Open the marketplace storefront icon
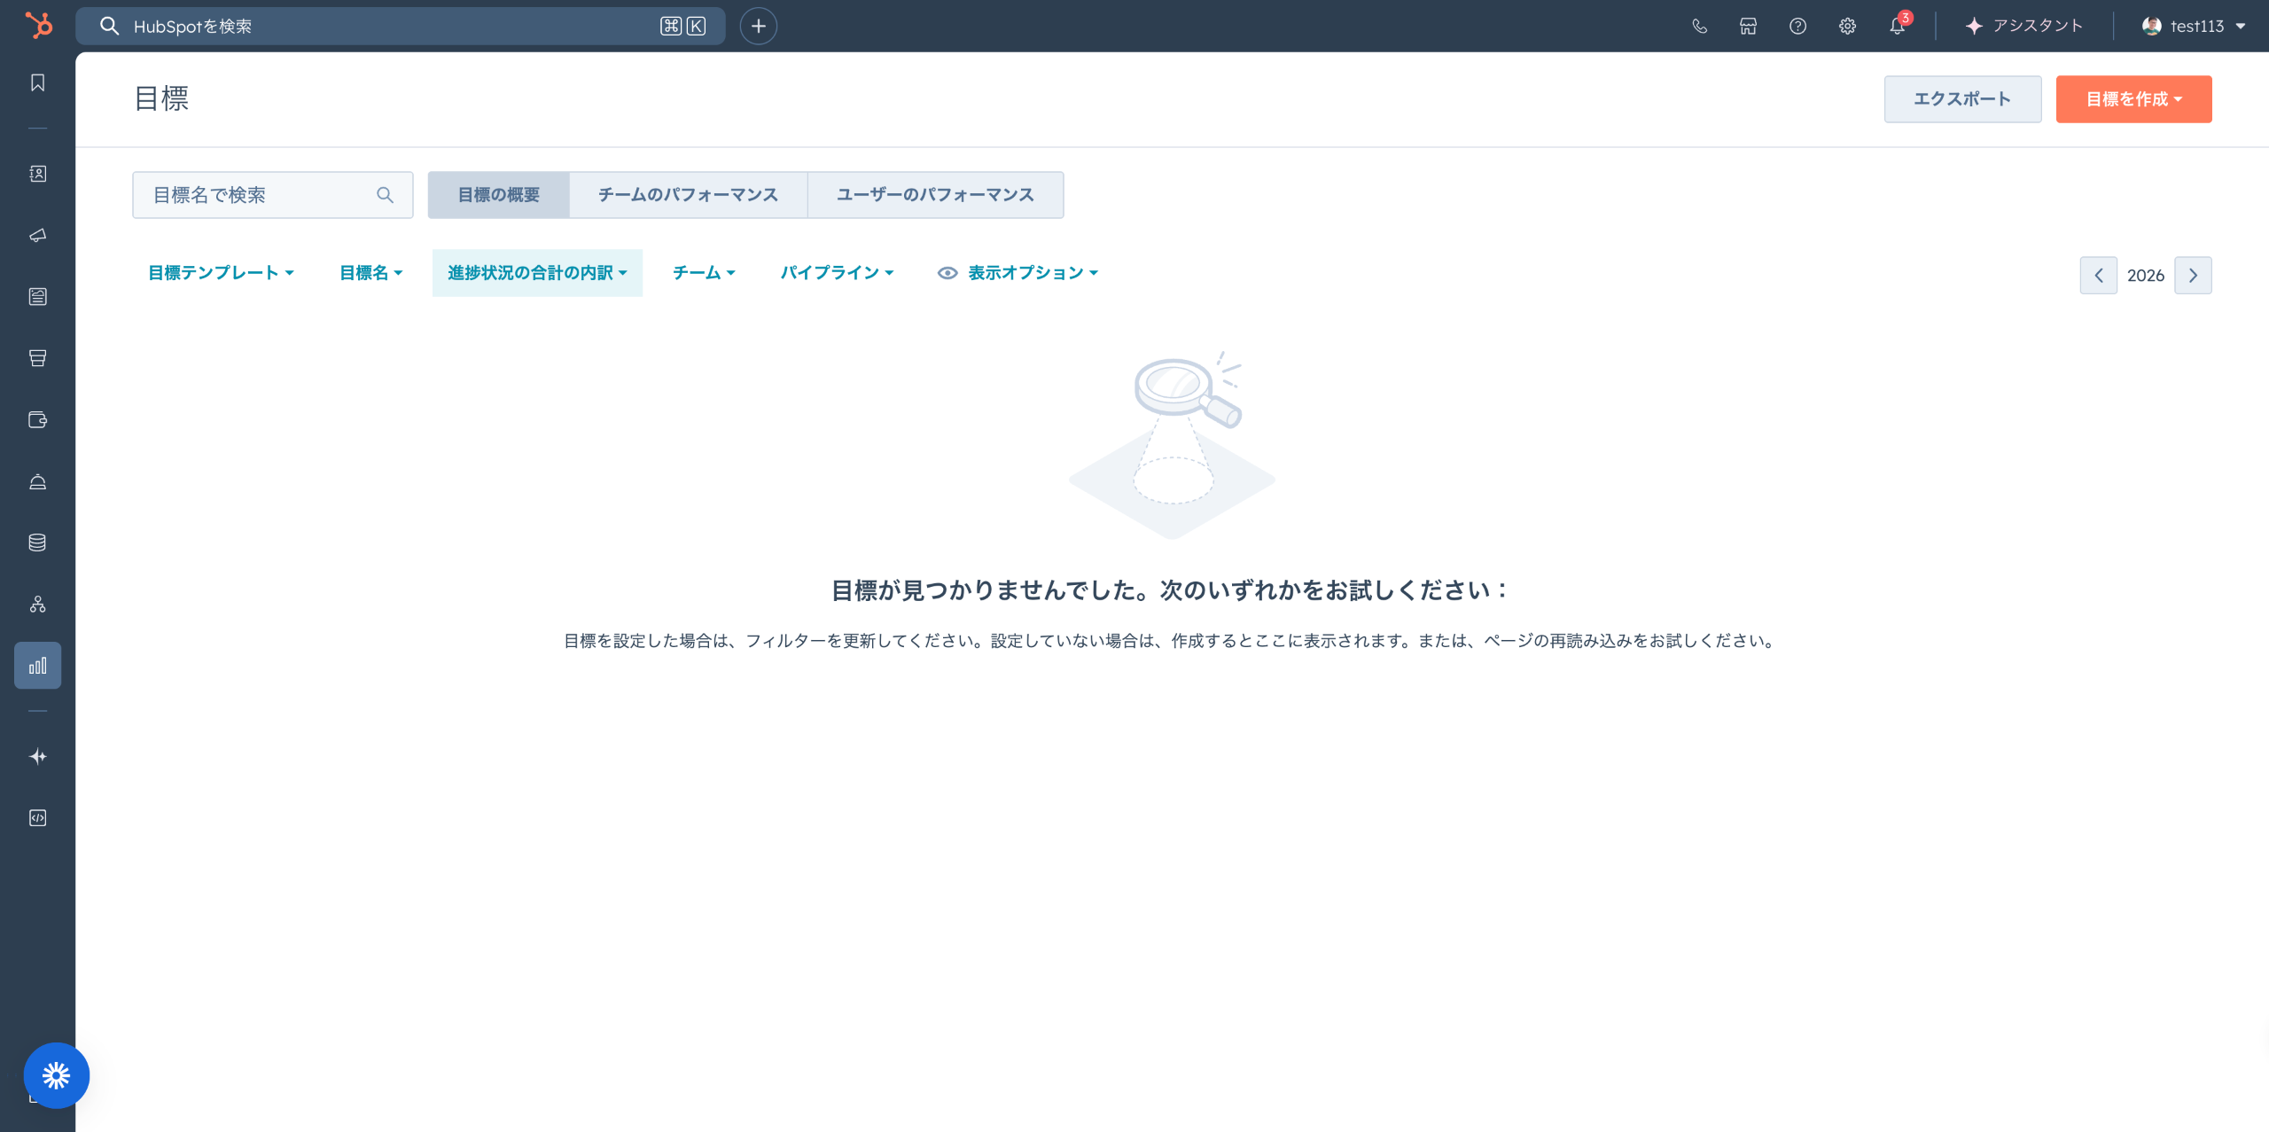This screenshot has height=1132, width=2269. point(1748,26)
